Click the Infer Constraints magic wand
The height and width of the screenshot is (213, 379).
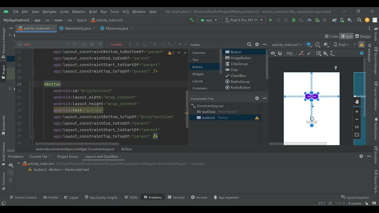(309, 53)
